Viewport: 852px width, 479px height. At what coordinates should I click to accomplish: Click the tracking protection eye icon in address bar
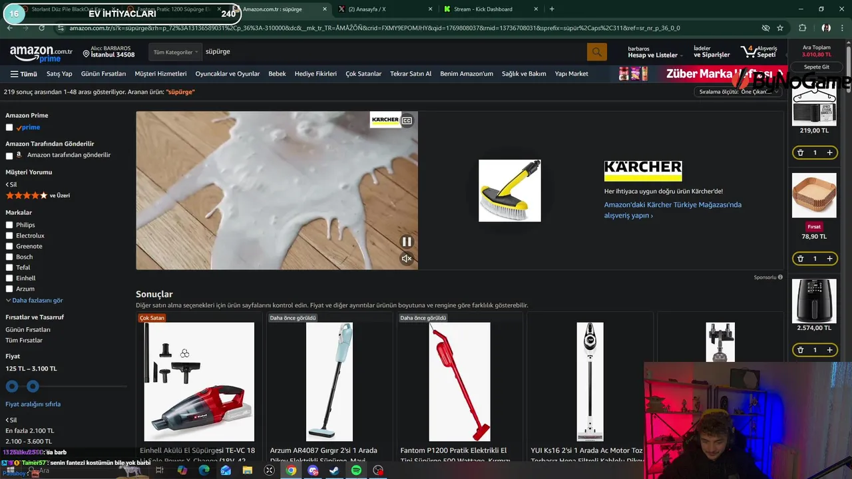pos(765,28)
